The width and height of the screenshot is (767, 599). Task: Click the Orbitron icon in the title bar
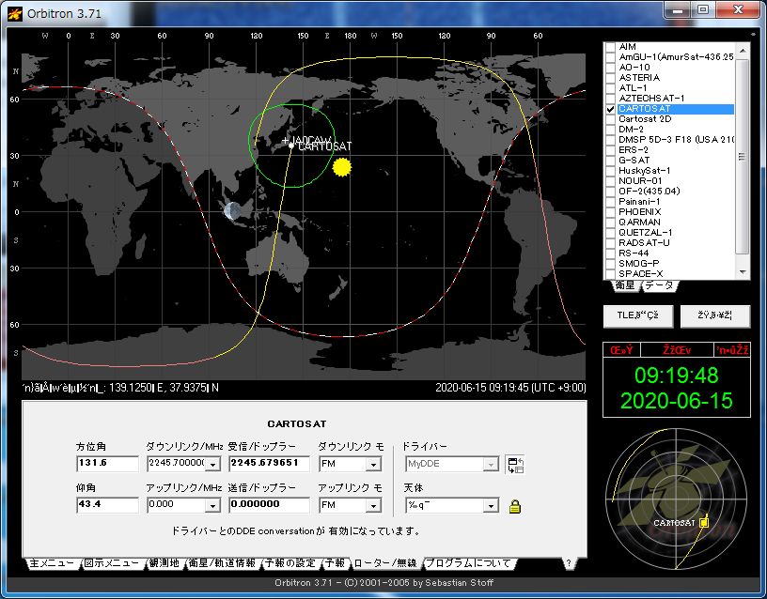[x=13, y=12]
